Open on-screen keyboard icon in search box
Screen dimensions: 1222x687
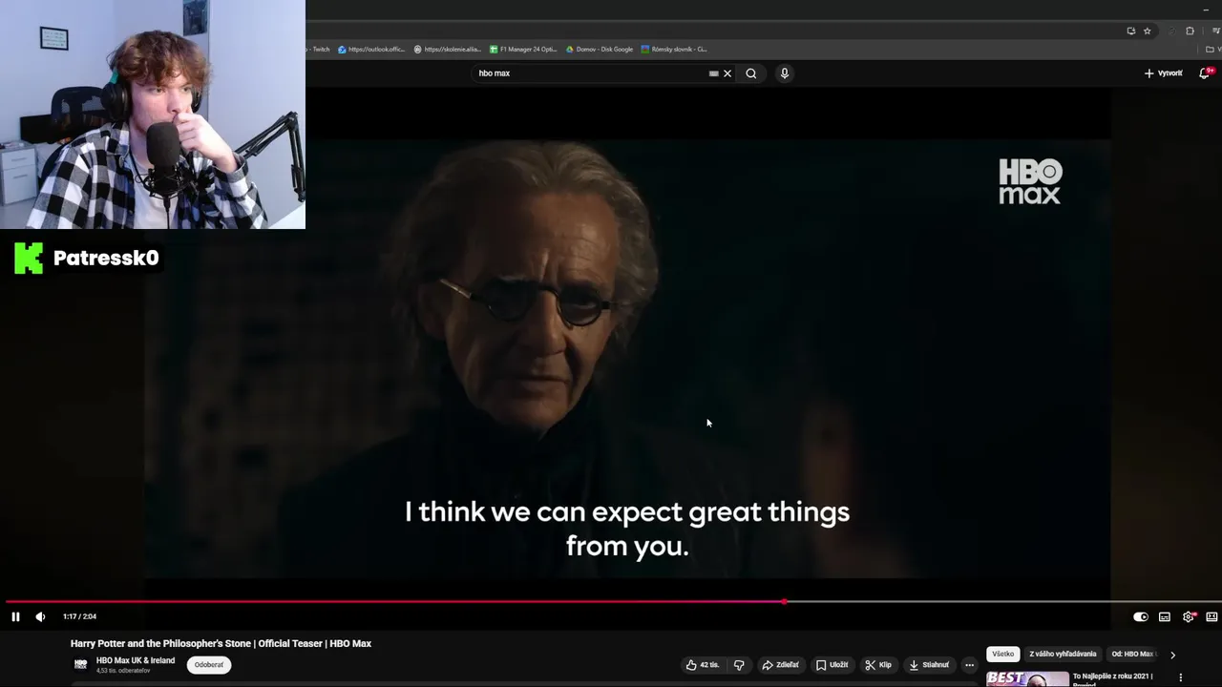tap(713, 73)
